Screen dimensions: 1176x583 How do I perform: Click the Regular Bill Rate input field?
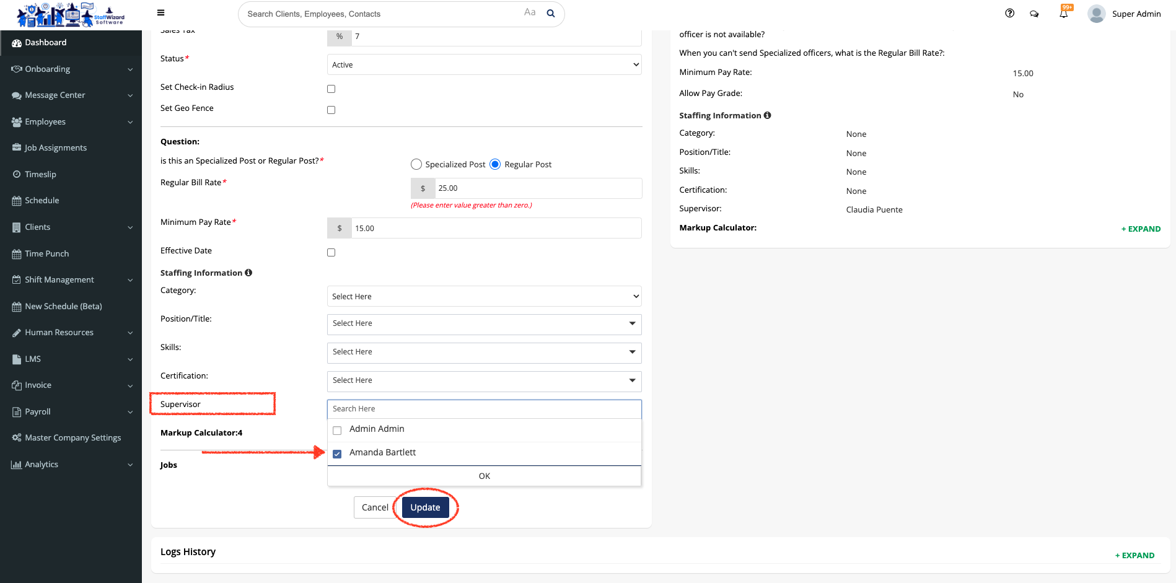[537, 188]
